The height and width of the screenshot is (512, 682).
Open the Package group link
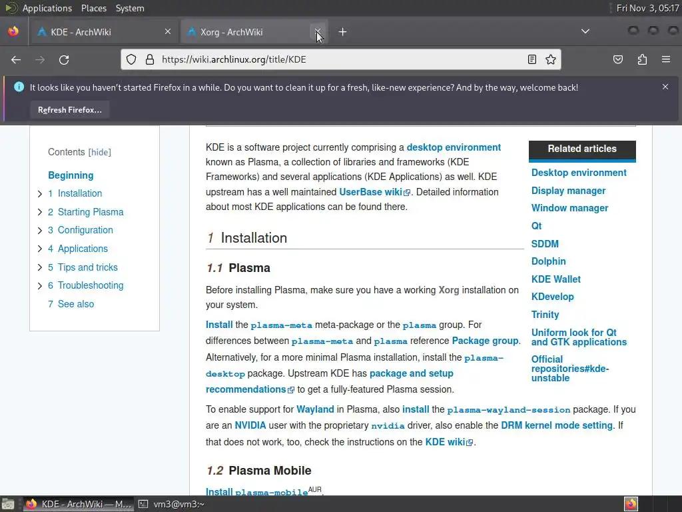[485, 341]
